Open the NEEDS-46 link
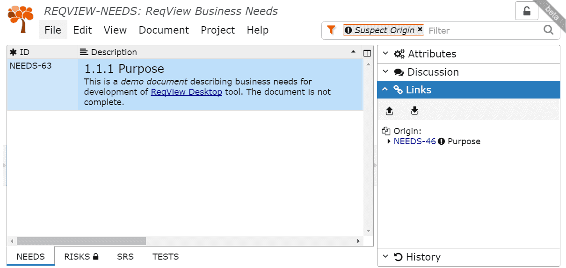The height and width of the screenshot is (268, 566). tap(414, 141)
